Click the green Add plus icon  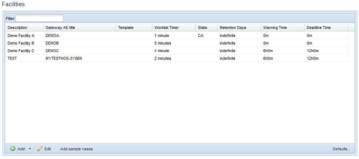tap(13, 149)
